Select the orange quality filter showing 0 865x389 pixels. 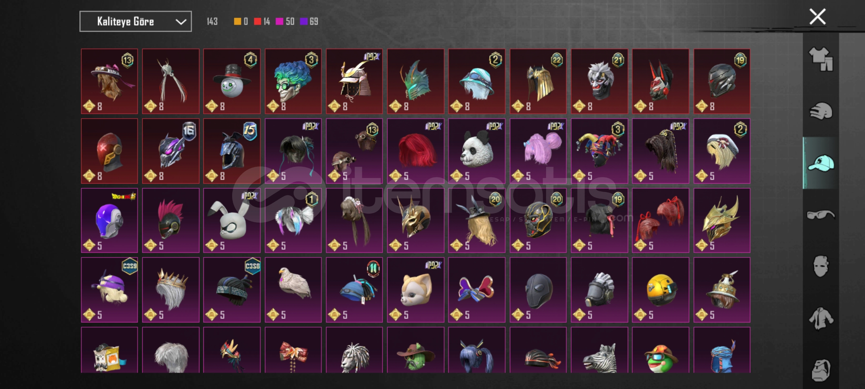[241, 22]
